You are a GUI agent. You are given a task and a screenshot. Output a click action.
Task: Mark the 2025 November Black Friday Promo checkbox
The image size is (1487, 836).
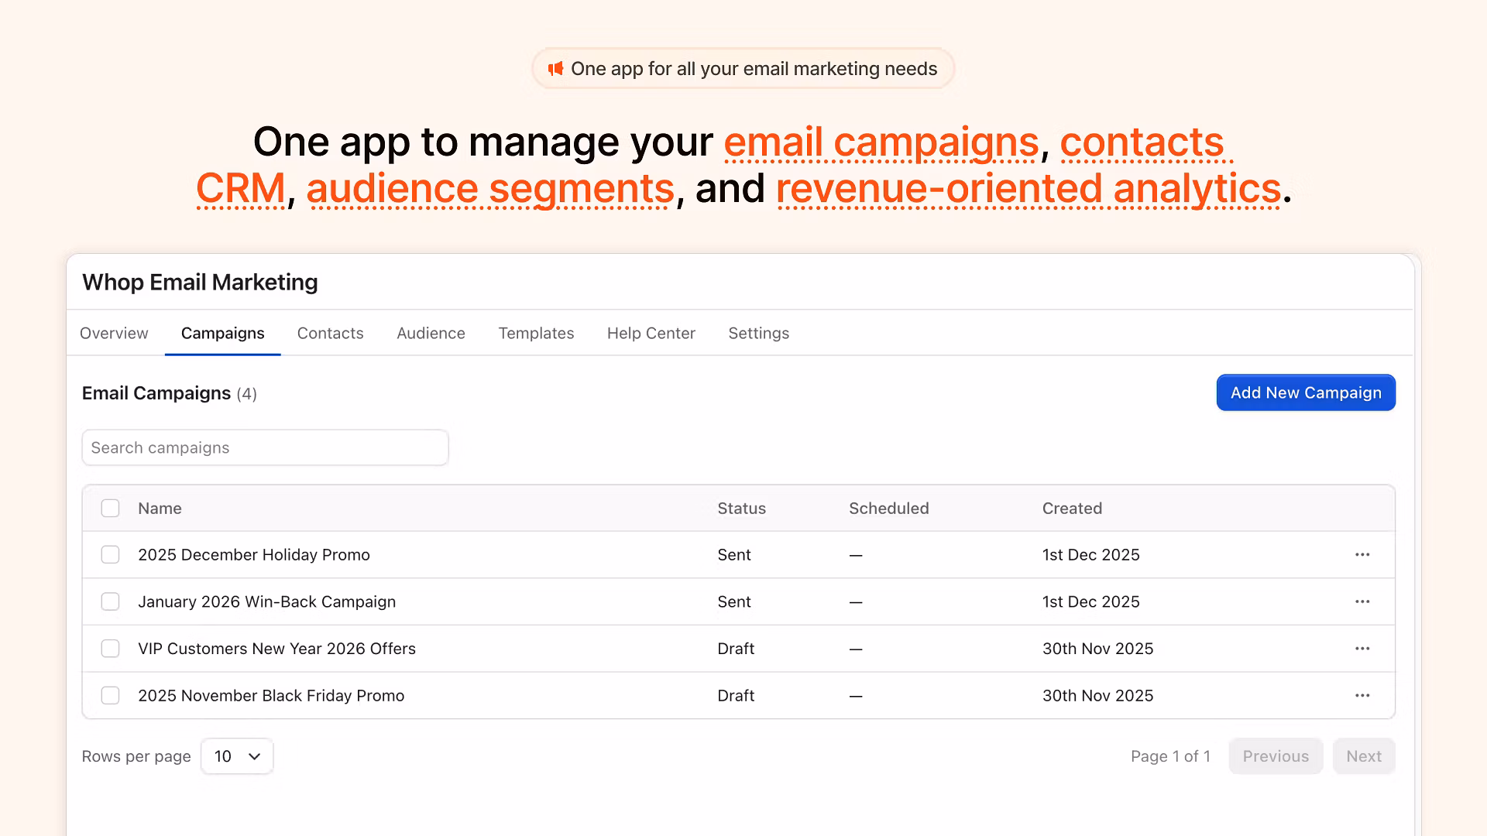(x=110, y=696)
